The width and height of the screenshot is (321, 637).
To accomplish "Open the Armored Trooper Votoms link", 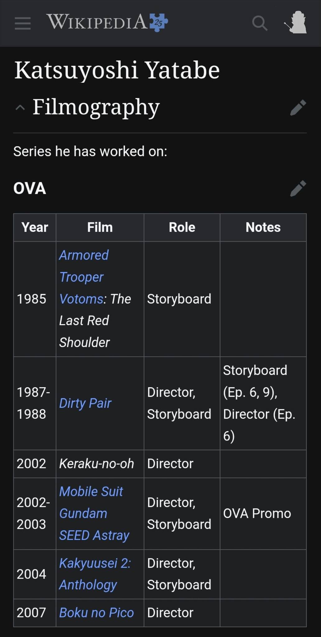I will click(x=84, y=277).
